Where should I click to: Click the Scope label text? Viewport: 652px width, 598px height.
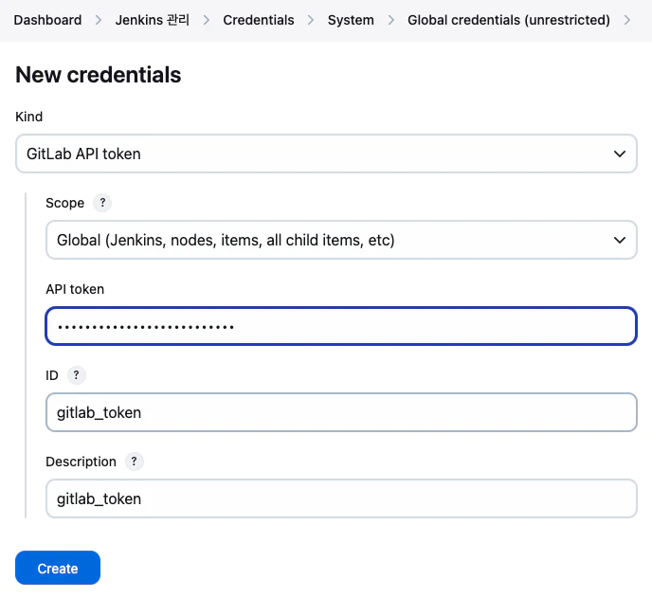64,203
